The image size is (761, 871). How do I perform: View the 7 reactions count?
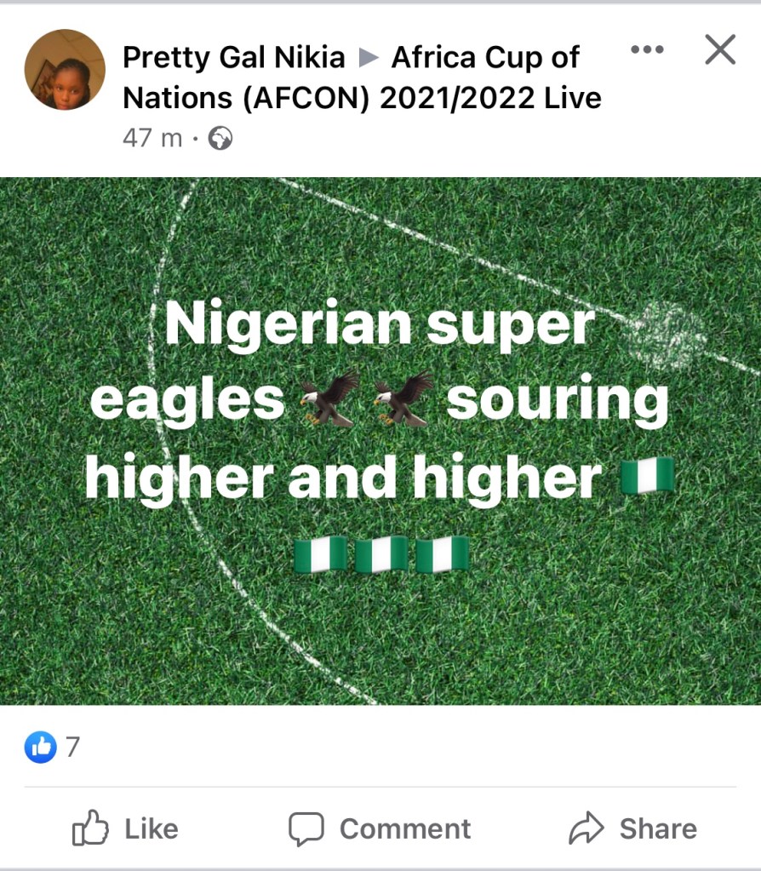pyautogui.click(x=72, y=748)
